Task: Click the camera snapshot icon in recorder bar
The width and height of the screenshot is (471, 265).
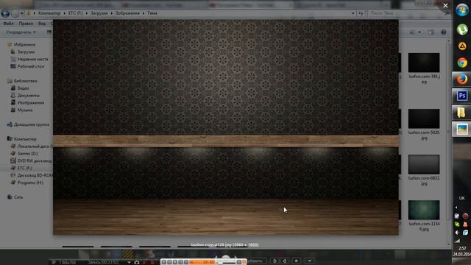Action: tap(137, 262)
